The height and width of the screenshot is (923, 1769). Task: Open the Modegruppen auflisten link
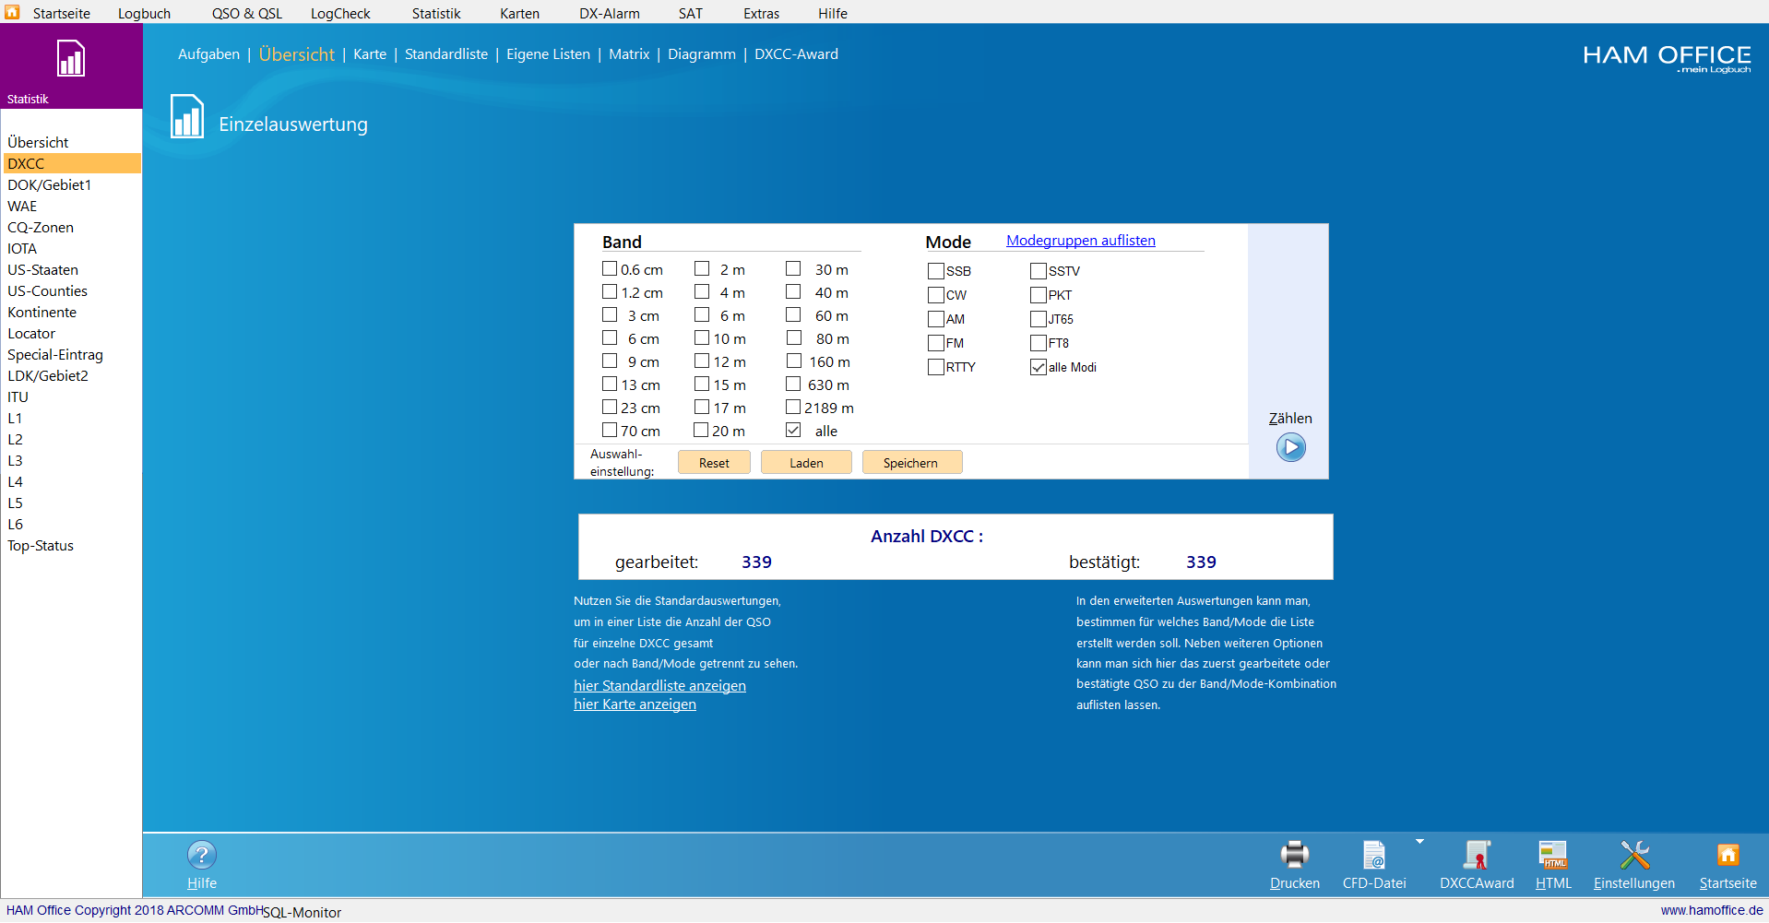coord(1080,241)
